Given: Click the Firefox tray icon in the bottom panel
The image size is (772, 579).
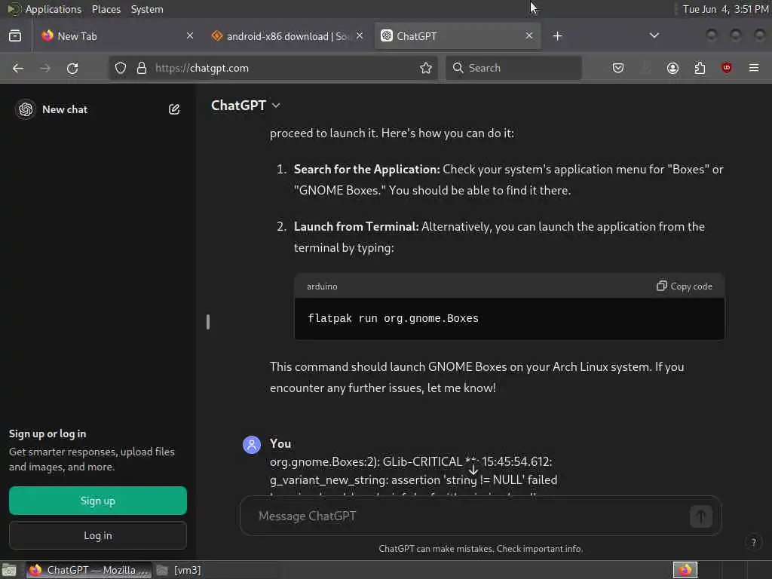Looking at the screenshot, I should [x=685, y=570].
